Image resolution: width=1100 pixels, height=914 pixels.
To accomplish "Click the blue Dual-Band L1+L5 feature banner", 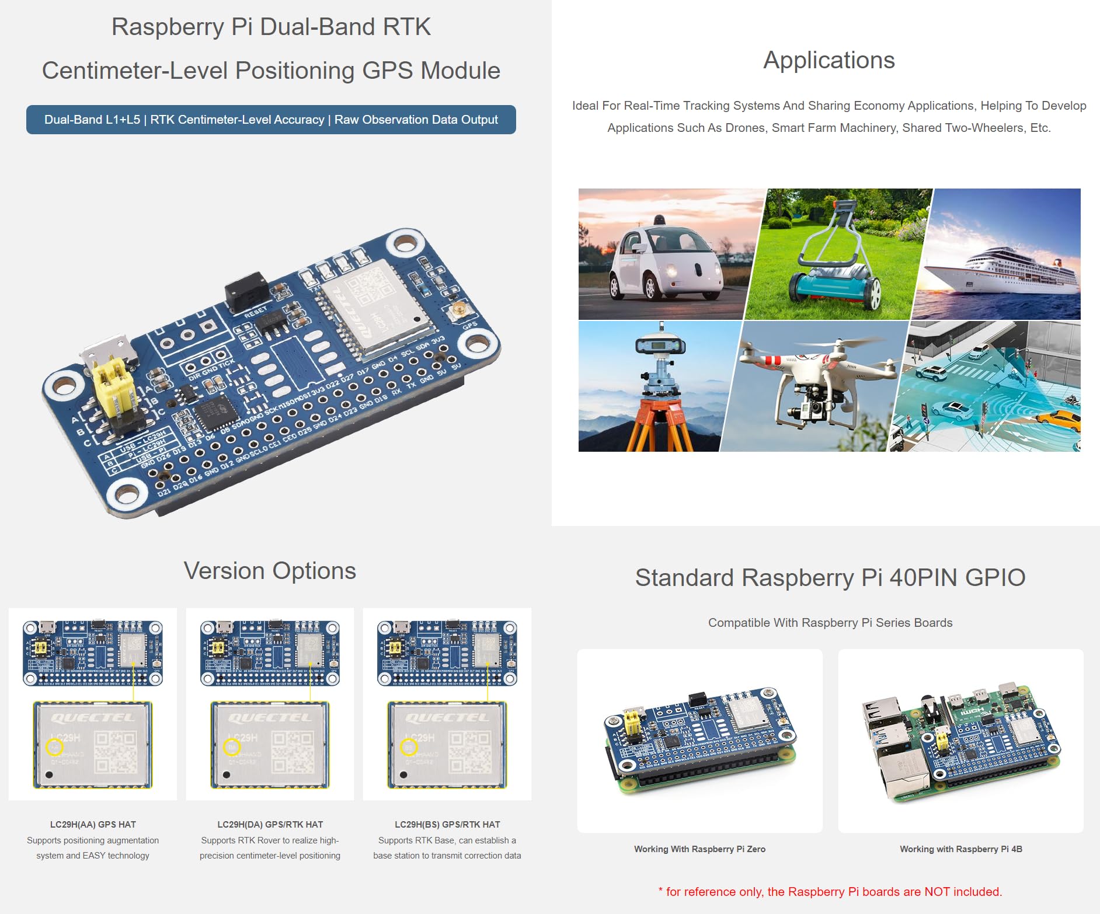I will [271, 120].
